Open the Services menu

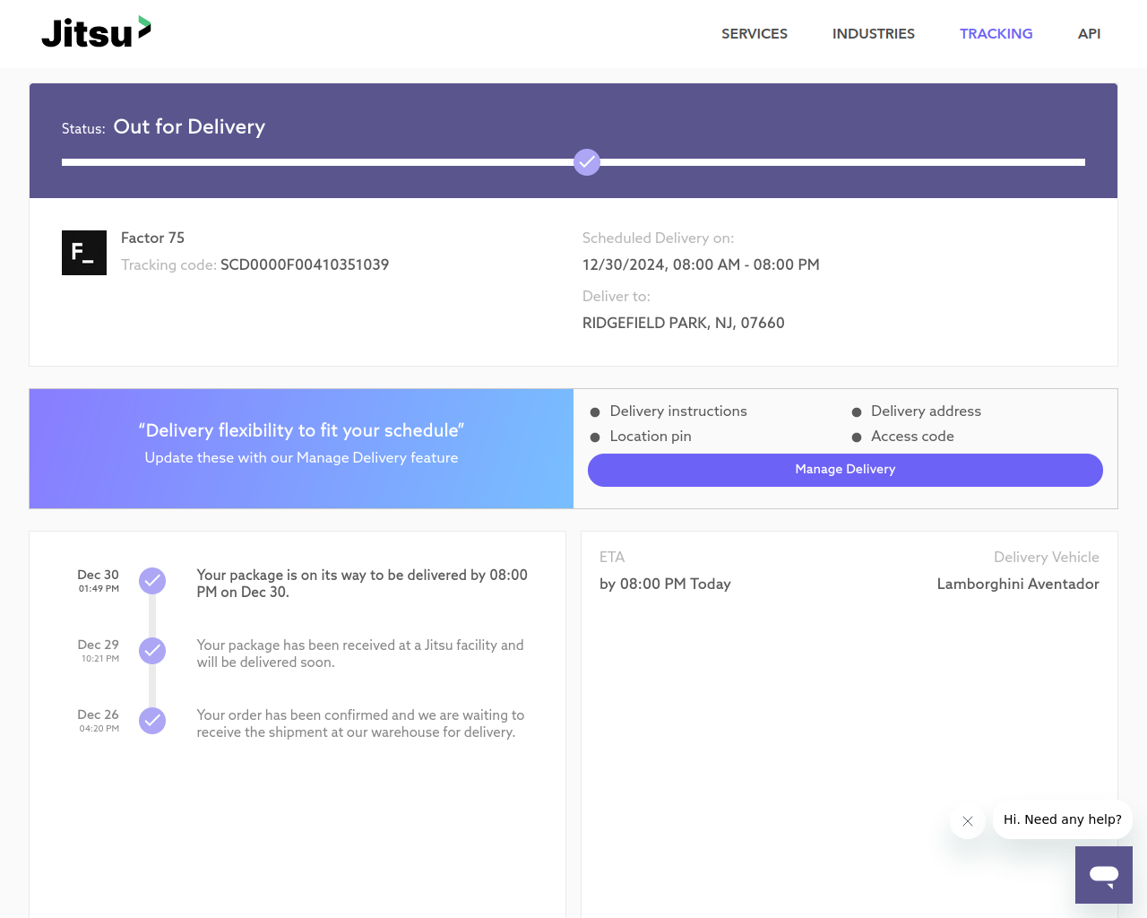click(x=755, y=34)
